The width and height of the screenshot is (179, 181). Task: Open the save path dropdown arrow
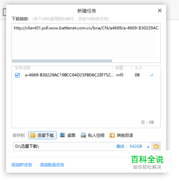[x=148, y=147]
